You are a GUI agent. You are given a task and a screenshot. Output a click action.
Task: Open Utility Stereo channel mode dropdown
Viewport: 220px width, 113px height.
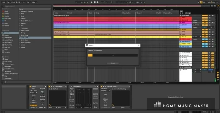click(x=34, y=93)
